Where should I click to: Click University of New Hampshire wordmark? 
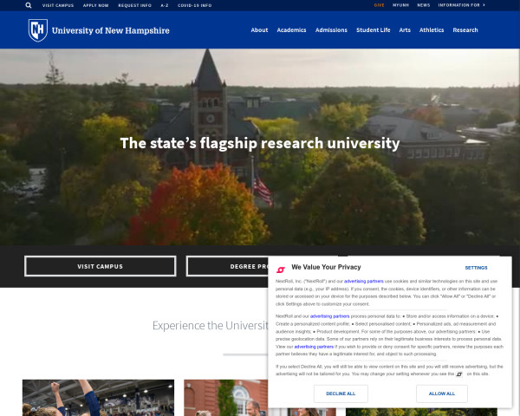(x=110, y=30)
